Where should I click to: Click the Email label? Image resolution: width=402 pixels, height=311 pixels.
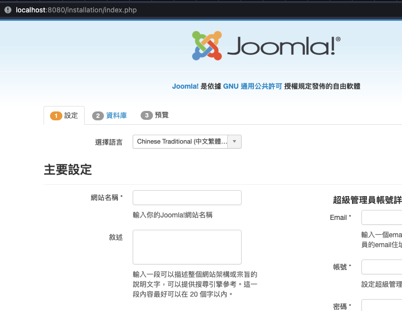click(340, 217)
